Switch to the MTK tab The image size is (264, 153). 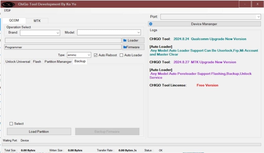tap(37, 21)
